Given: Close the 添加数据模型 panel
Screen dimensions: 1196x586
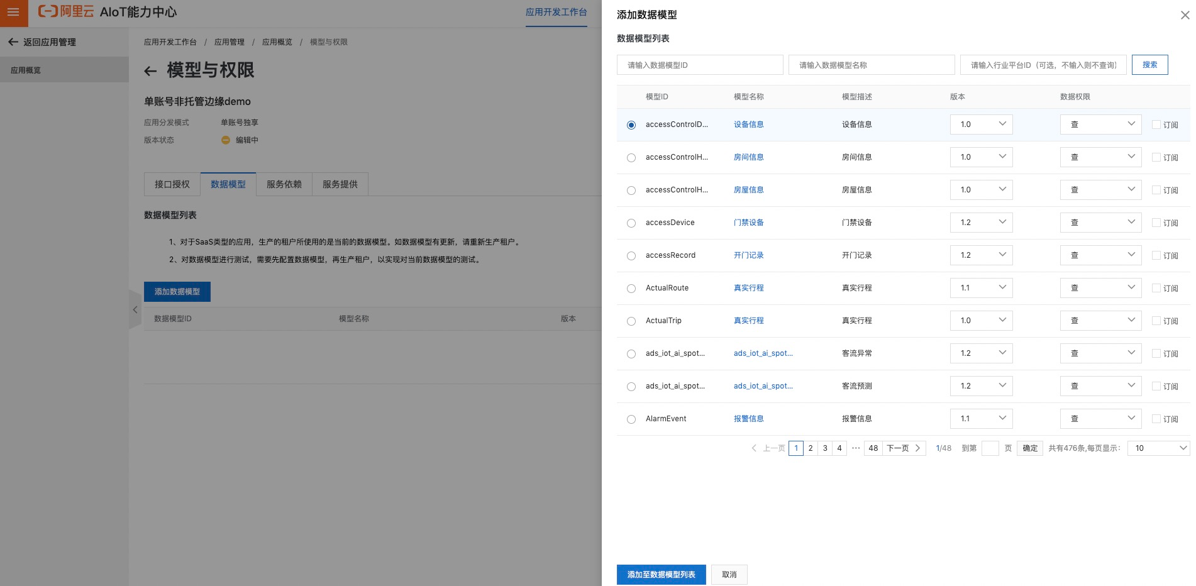Looking at the screenshot, I should pyautogui.click(x=1185, y=15).
